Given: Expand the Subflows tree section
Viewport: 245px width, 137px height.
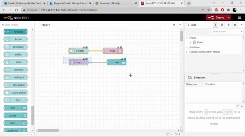Looking at the screenshot, I should (187, 47).
